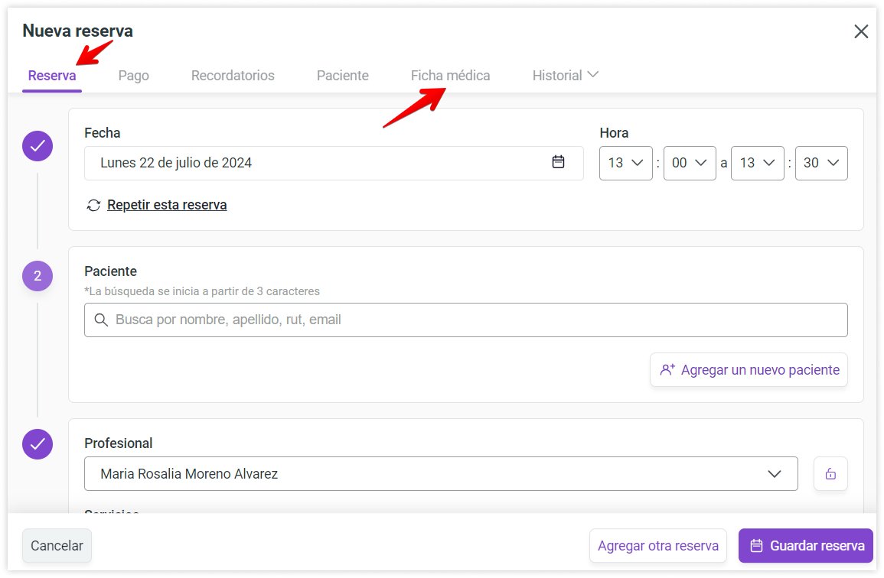
Task: Click Agregar otra reserva button
Action: tap(658, 546)
